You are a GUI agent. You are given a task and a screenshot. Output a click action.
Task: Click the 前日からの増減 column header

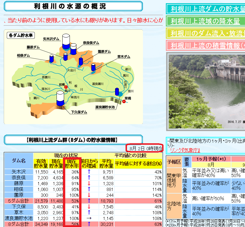(89, 164)
